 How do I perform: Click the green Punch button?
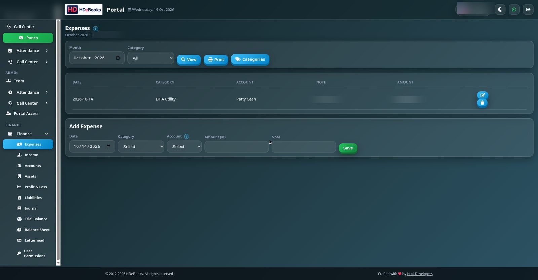[28, 38]
